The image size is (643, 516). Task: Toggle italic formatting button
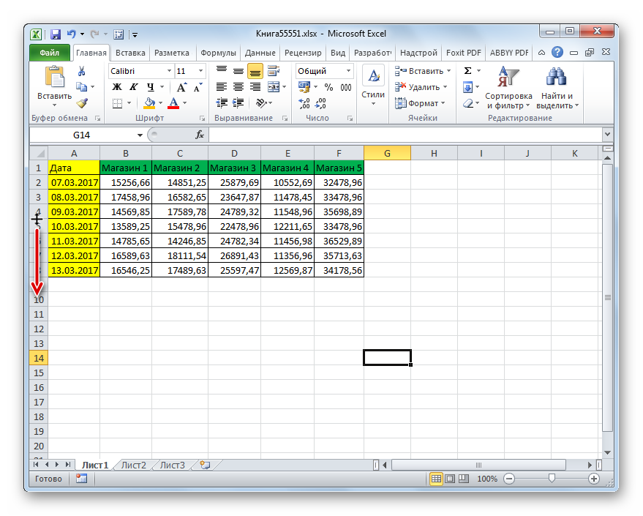(x=134, y=87)
